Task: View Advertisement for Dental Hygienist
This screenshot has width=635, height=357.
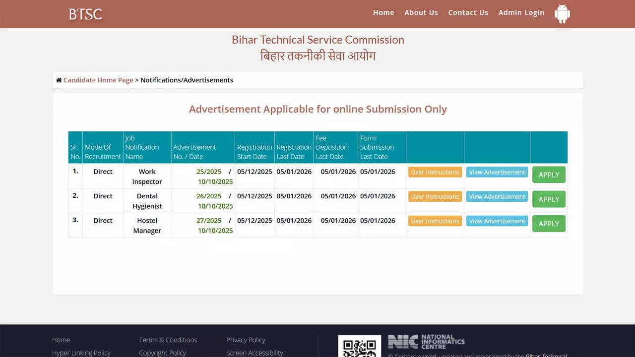Action: pyautogui.click(x=497, y=197)
